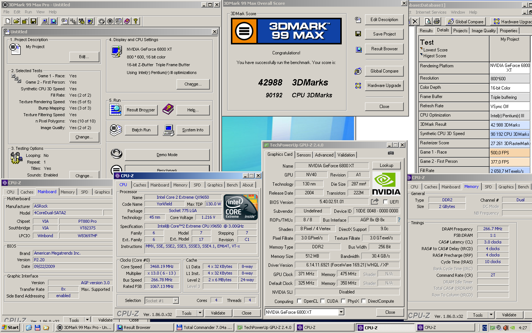Click the Project Description toolbar icon
The image size is (532, 333).
coord(65,21)
